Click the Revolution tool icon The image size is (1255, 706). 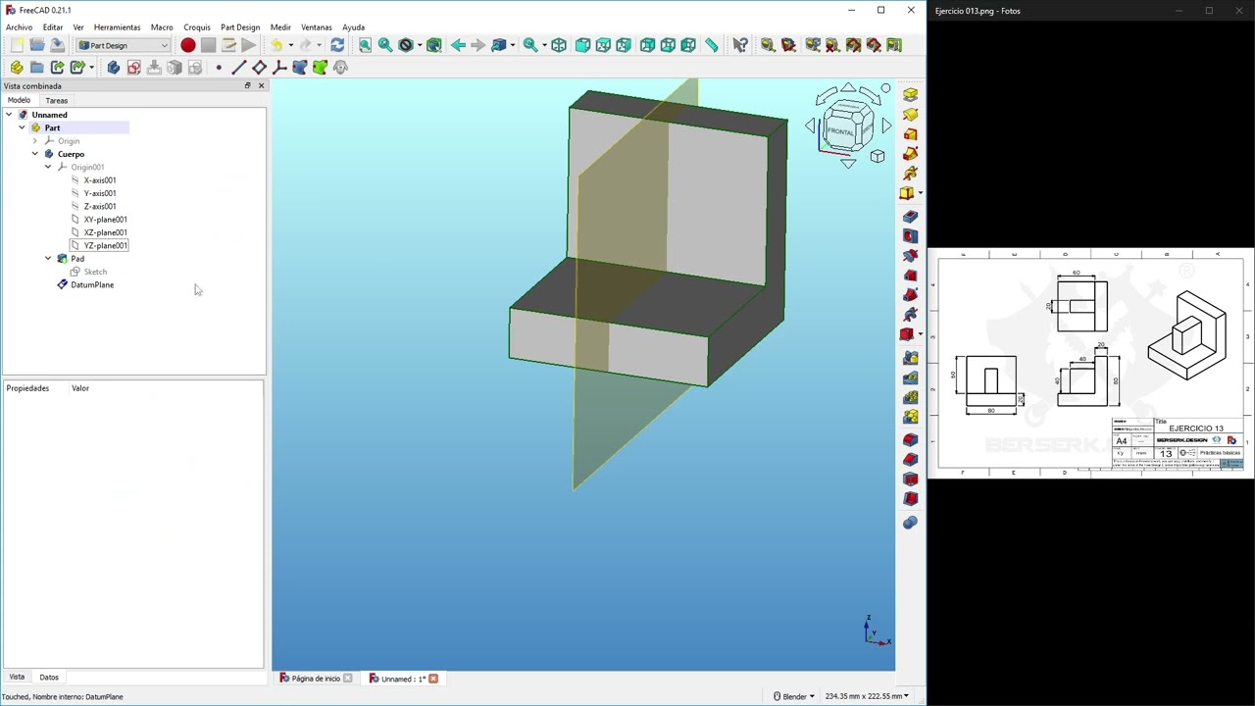click(x=910, y=115)
